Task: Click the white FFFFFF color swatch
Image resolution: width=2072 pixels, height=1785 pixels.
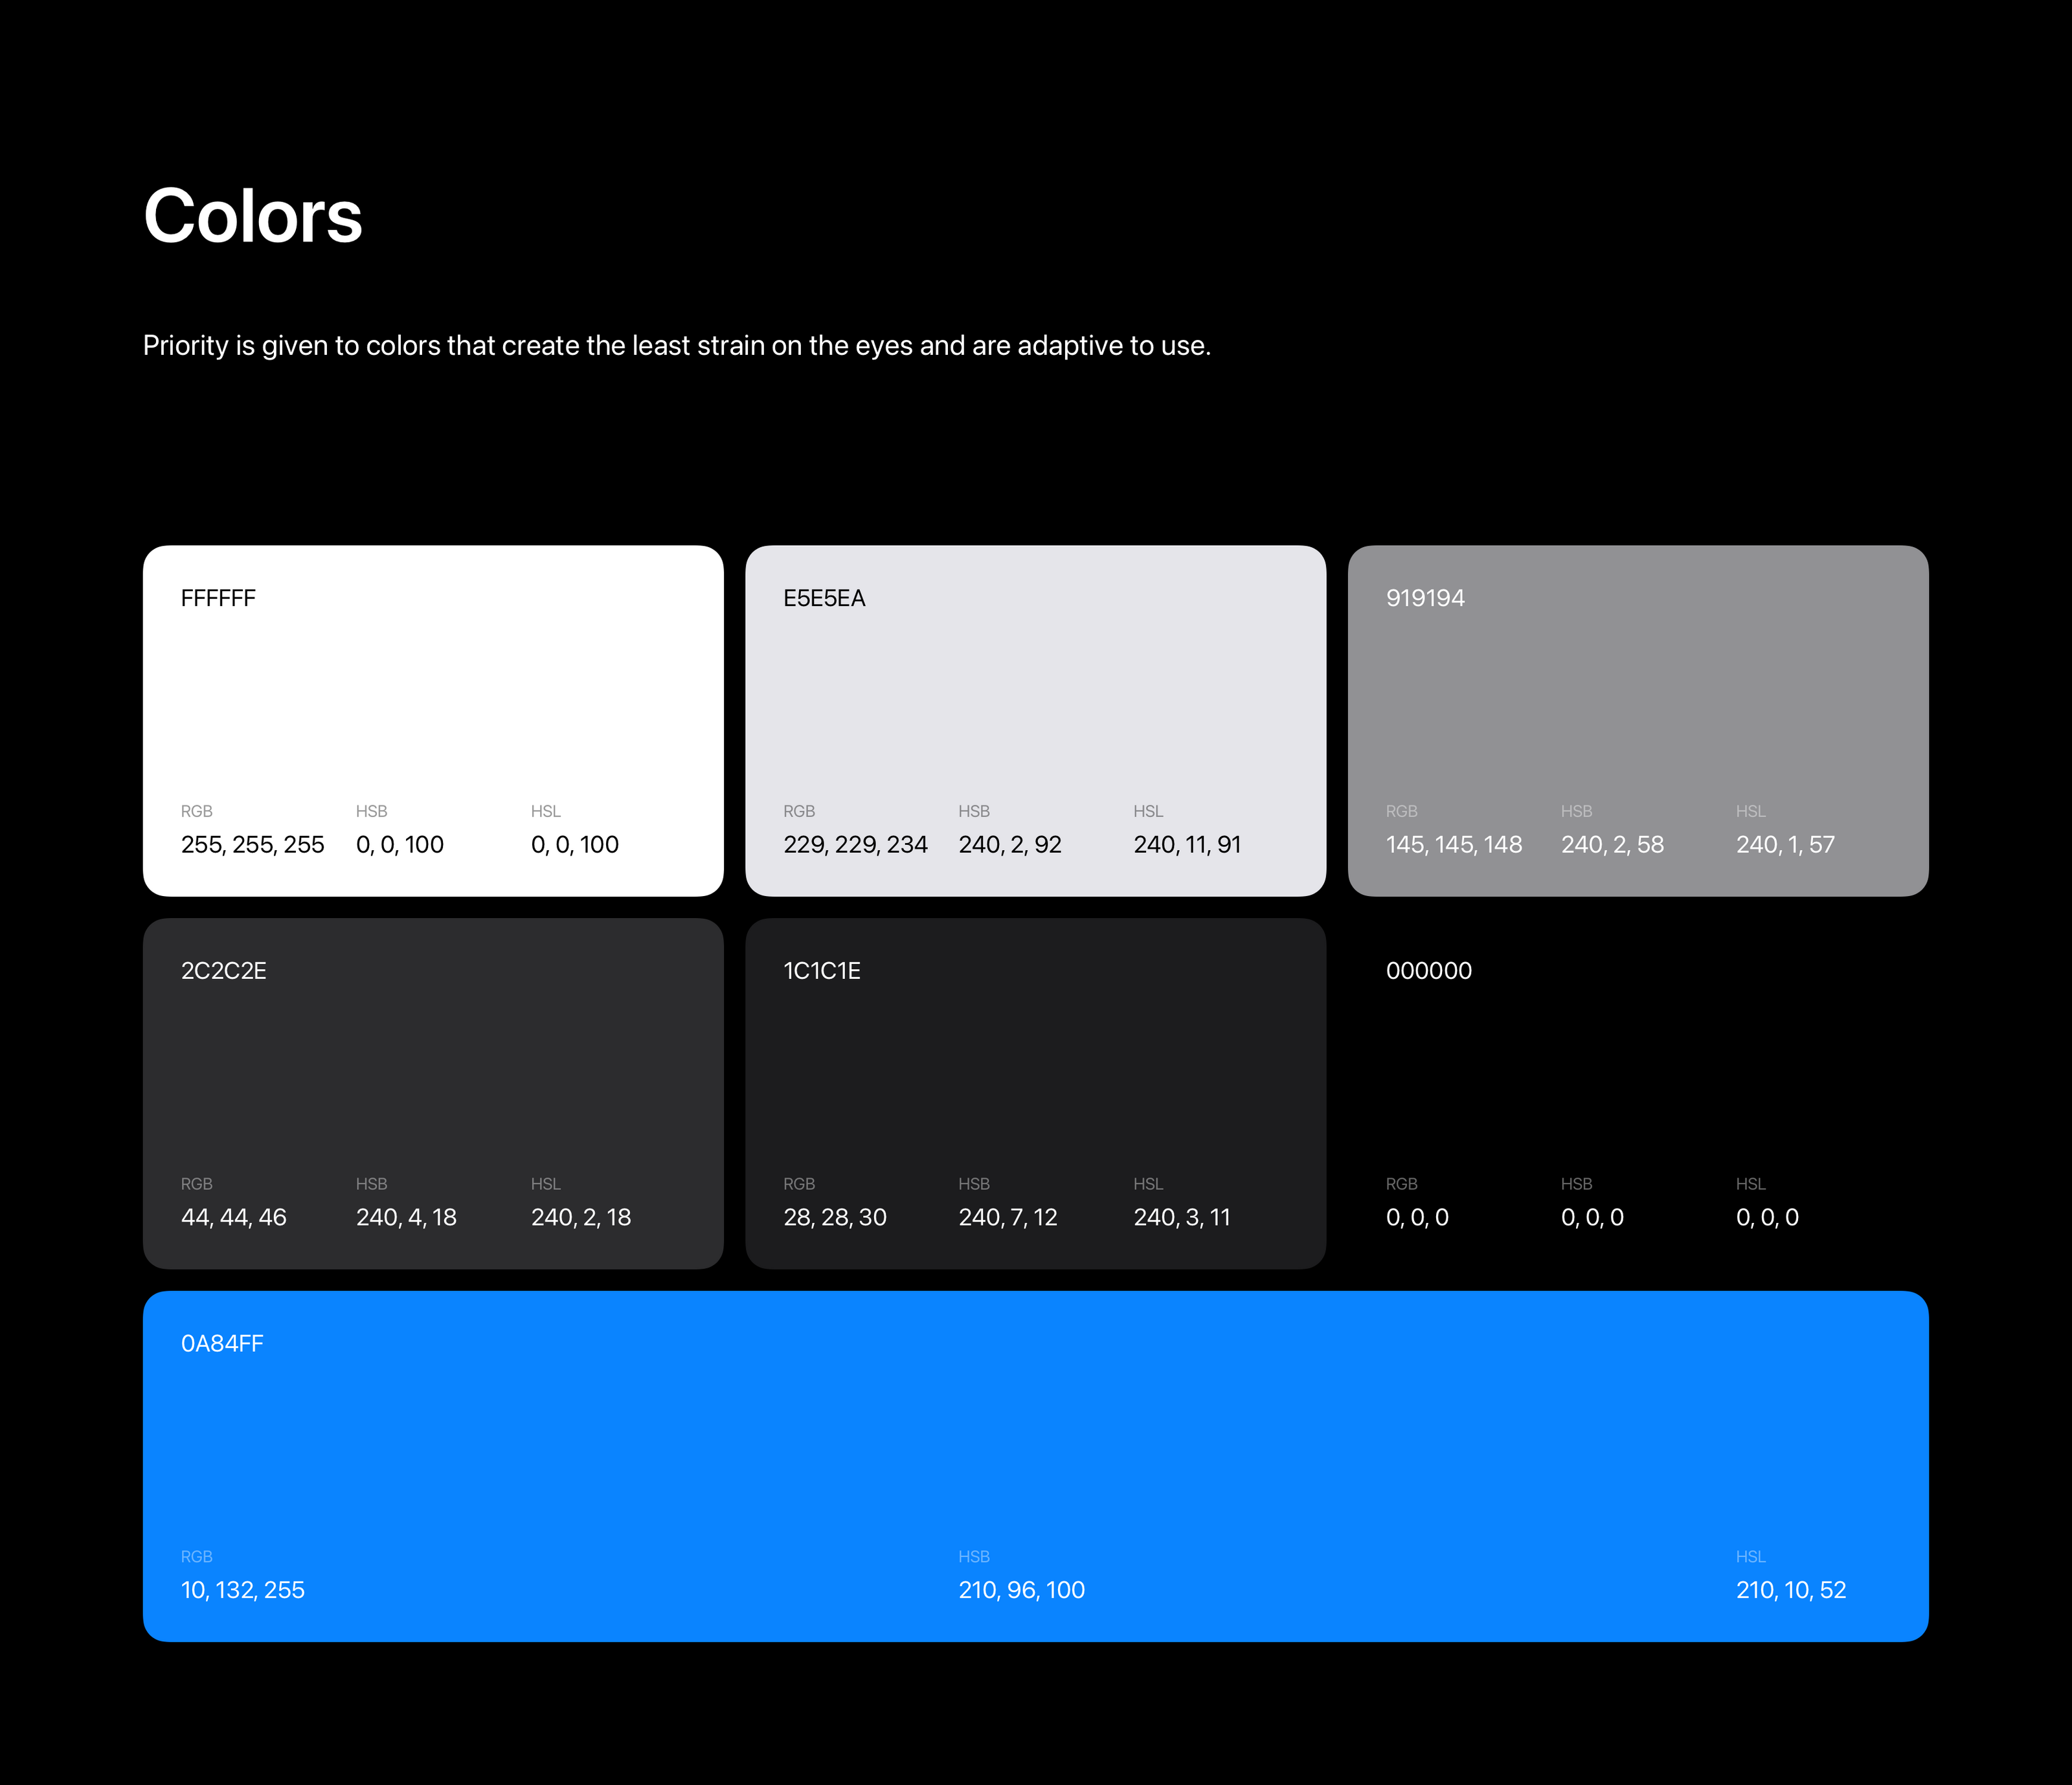Action: (433, 700)
